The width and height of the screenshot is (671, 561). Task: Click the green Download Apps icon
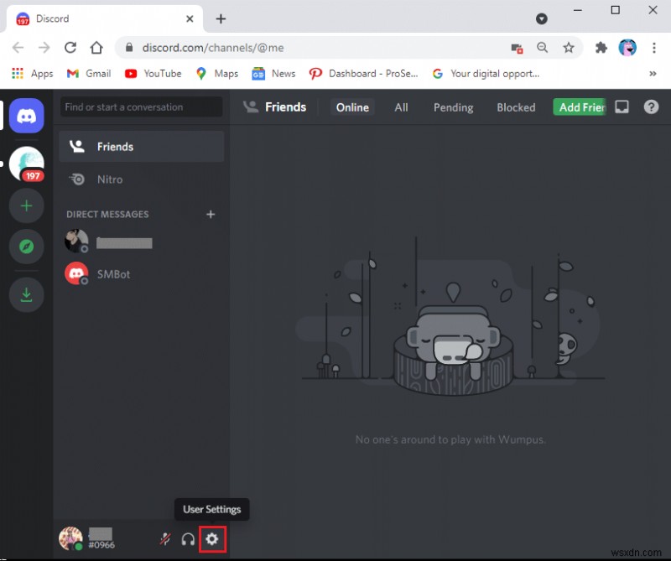[26, 295]
